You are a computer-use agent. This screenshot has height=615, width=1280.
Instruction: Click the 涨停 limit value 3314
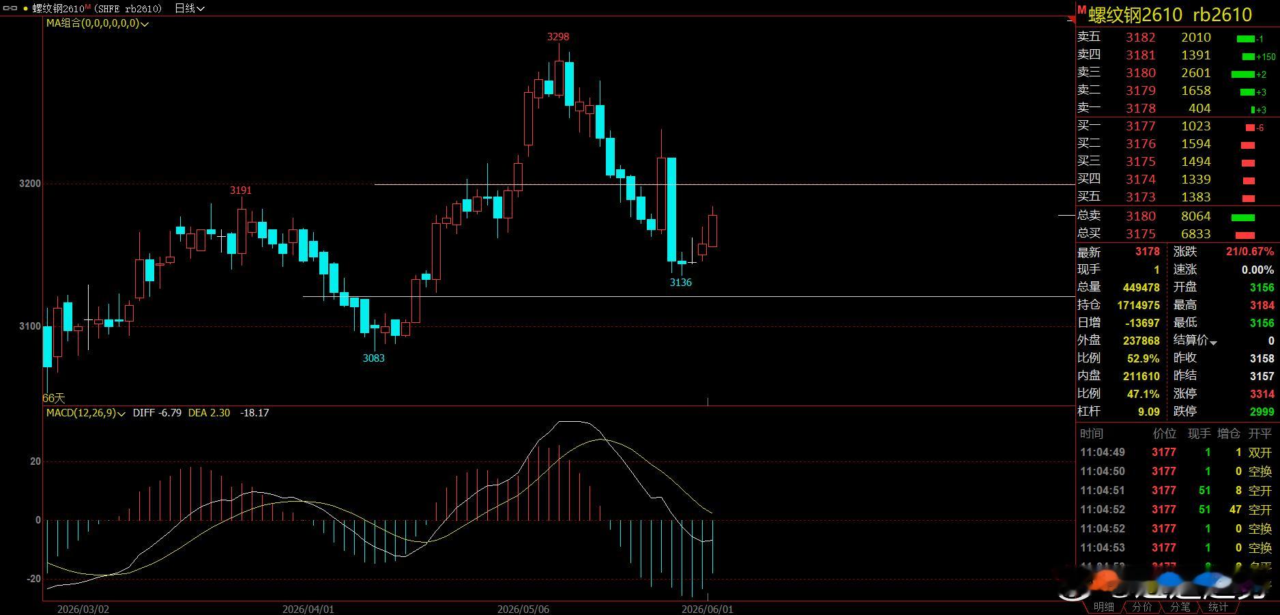1262,394
